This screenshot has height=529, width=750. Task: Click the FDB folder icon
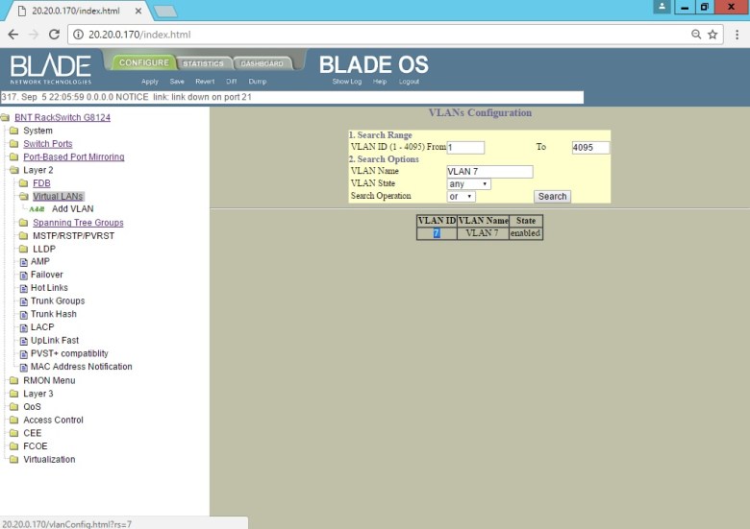pos(23,183)
